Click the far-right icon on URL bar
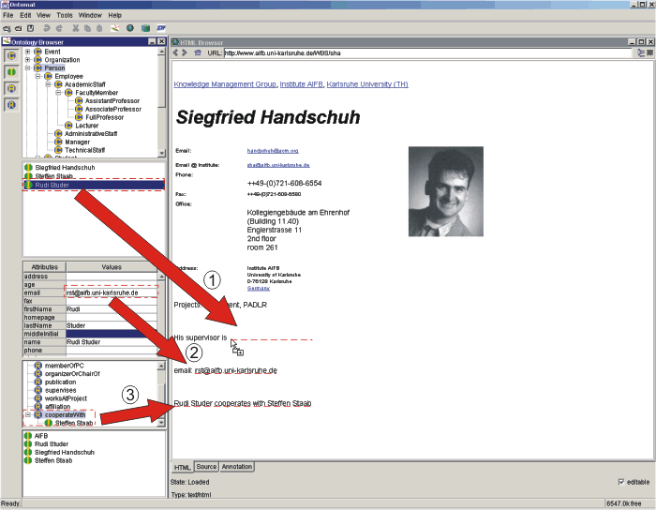 point(649,52)
